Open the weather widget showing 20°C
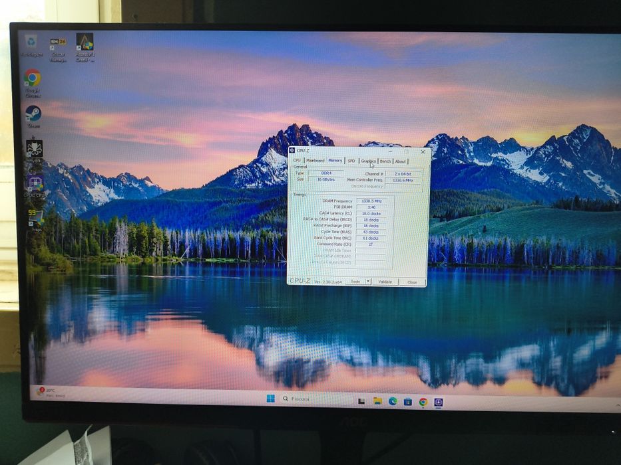621x465 pixels. coord(51,392)
